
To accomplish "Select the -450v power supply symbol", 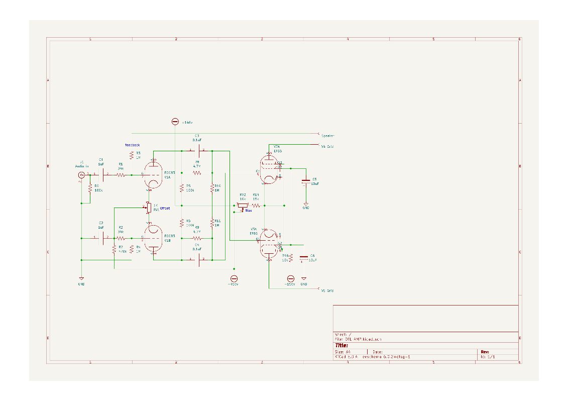I will (x=234, y=279).
